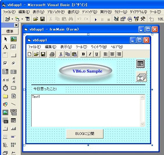Select the PictureBox control tool

point(14,39)
